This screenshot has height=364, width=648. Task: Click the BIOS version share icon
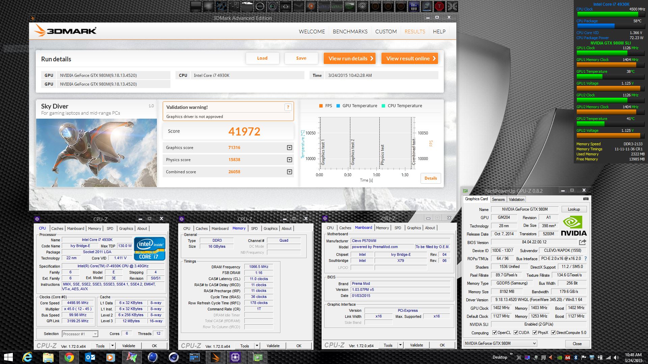583,242
